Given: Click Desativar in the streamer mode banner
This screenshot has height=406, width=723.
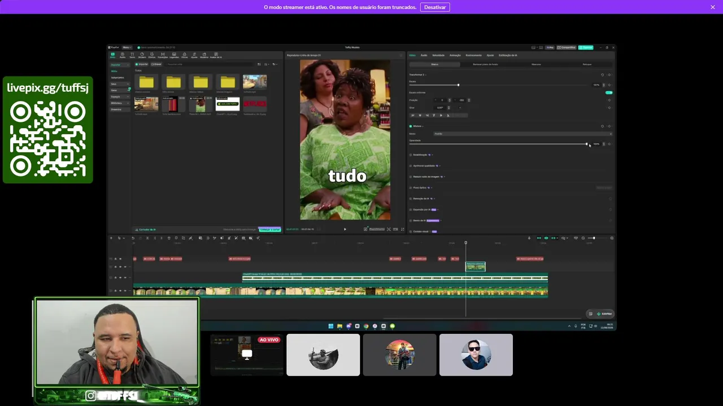Looking at the screenshot, I should point(435,7).
